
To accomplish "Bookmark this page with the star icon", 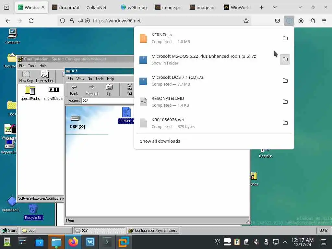I will tap(246, 21).
